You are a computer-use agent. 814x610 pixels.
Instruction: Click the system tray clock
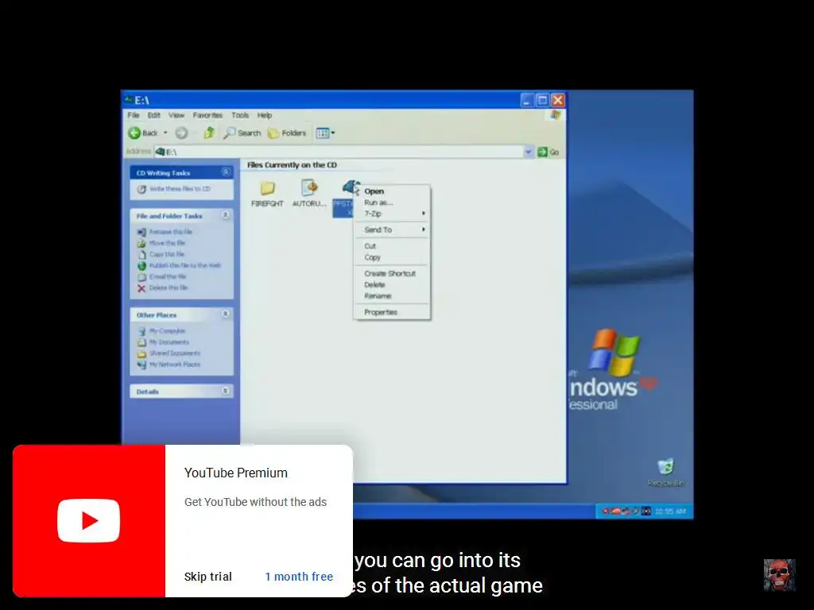pyautogui.click(x=670, y=512)
